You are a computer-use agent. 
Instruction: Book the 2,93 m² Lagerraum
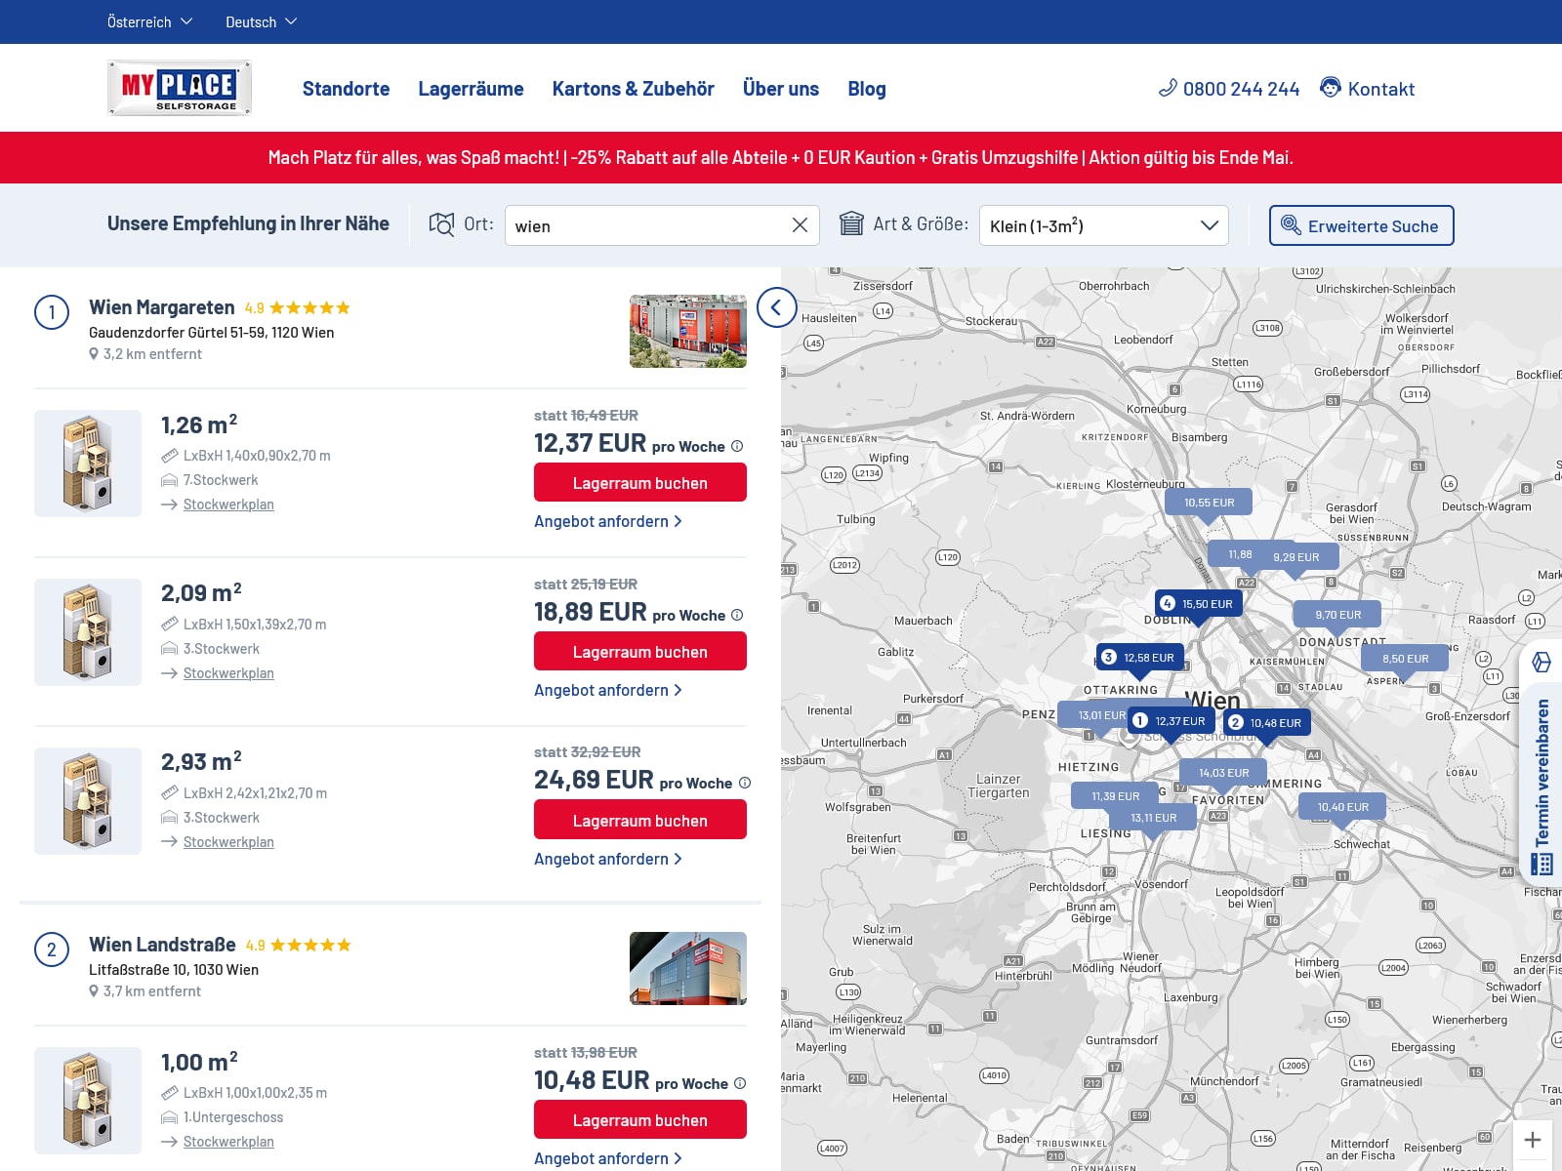640,821
